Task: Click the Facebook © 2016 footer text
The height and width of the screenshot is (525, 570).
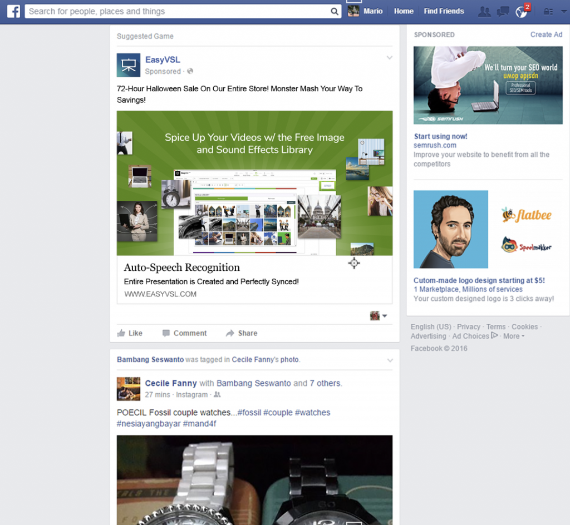Action: point(439,349)
